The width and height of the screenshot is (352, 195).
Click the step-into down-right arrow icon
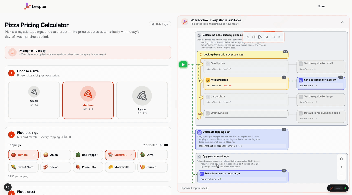coord(273,37)
